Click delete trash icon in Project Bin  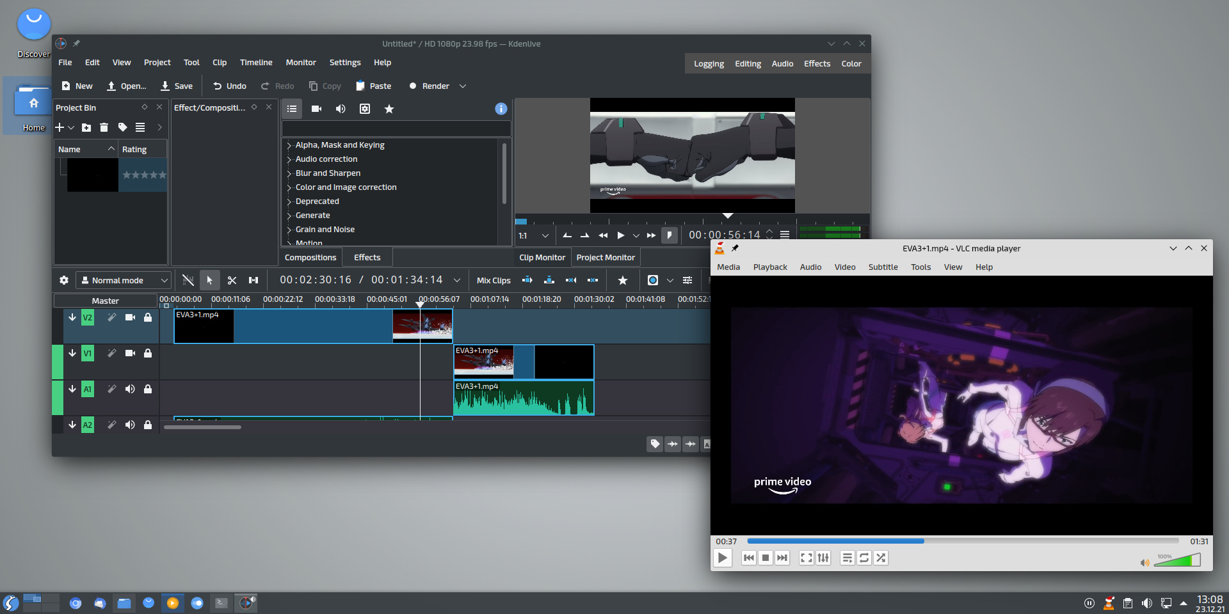[x=104, y=127]
